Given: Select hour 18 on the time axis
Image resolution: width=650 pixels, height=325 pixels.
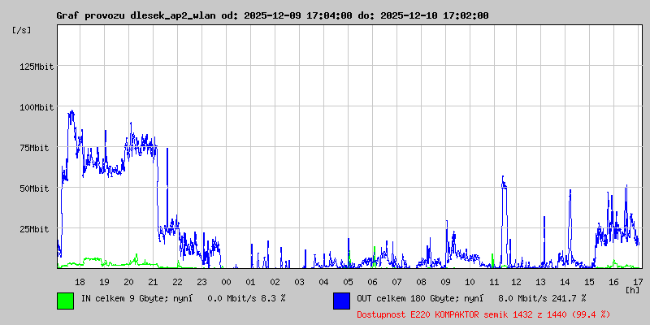Looking at the screenshot, I should click(x=80, y=281).
